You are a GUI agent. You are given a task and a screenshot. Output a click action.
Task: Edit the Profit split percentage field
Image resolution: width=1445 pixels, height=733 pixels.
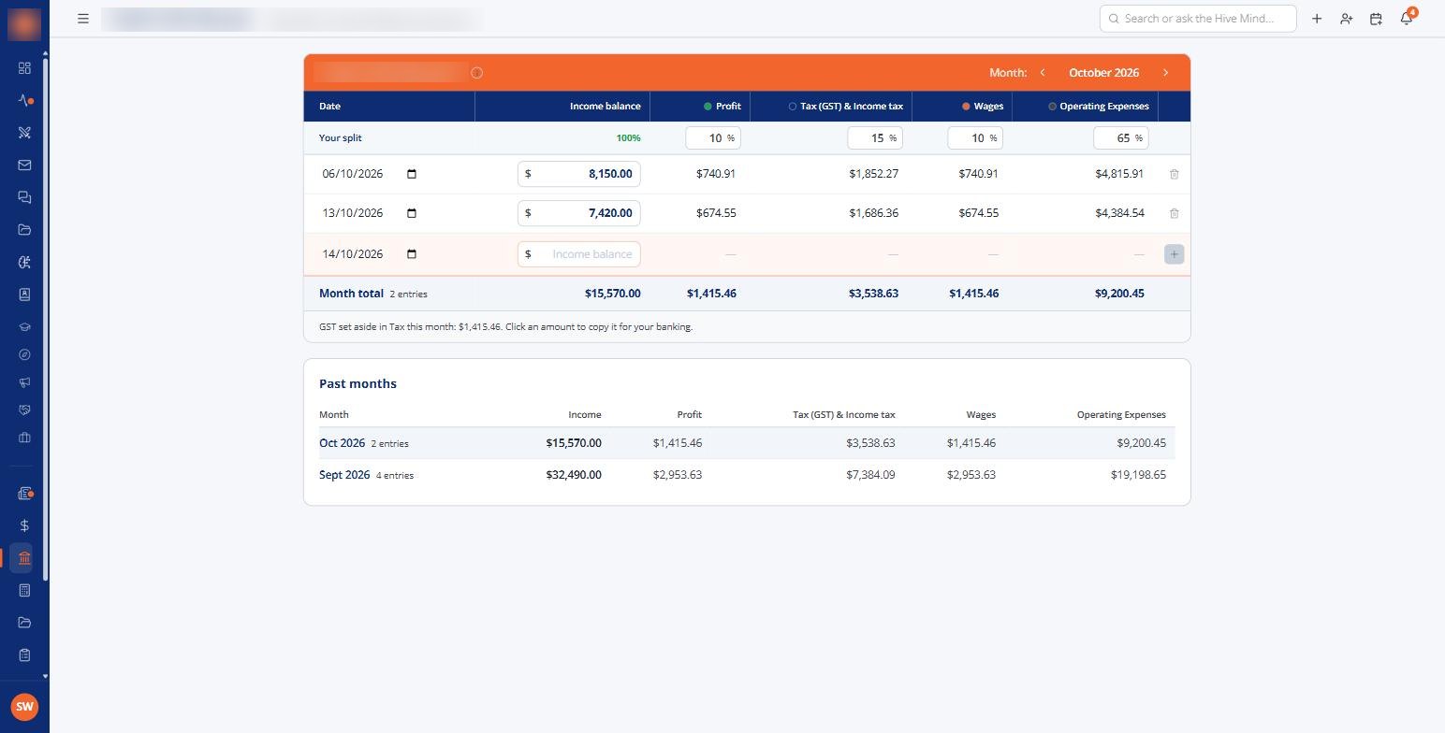(713, 137)
